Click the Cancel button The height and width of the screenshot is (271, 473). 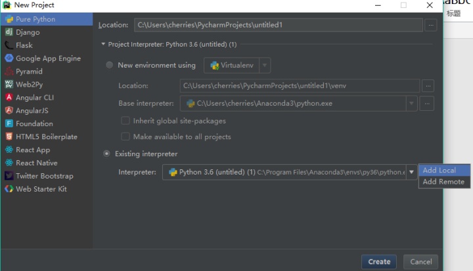click(x=421, y=262)
